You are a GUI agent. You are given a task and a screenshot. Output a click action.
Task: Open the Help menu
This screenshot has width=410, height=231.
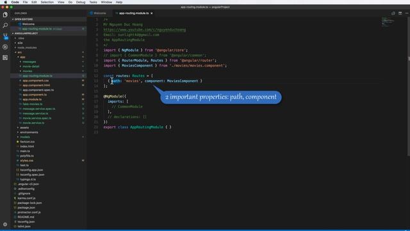point(119,2)
